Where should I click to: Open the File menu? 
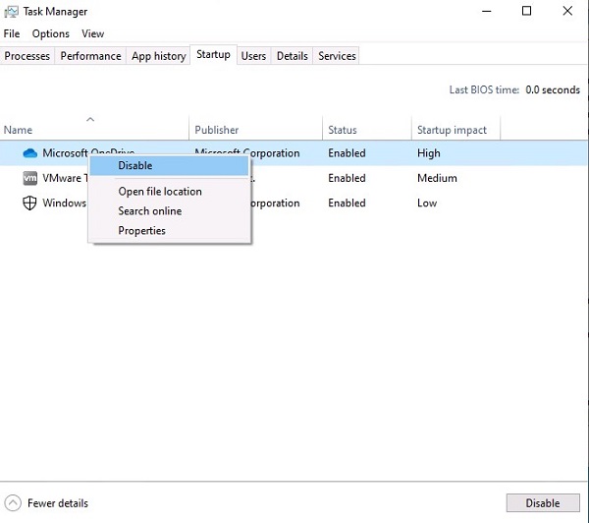point(12,33)
